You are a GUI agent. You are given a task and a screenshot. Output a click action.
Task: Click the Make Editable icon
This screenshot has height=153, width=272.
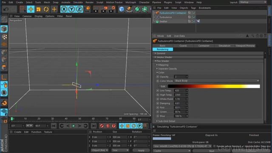4,20
